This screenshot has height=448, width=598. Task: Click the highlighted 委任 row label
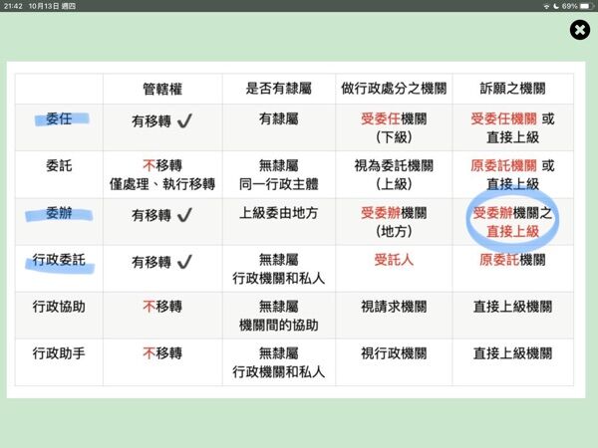pos(59,119)
